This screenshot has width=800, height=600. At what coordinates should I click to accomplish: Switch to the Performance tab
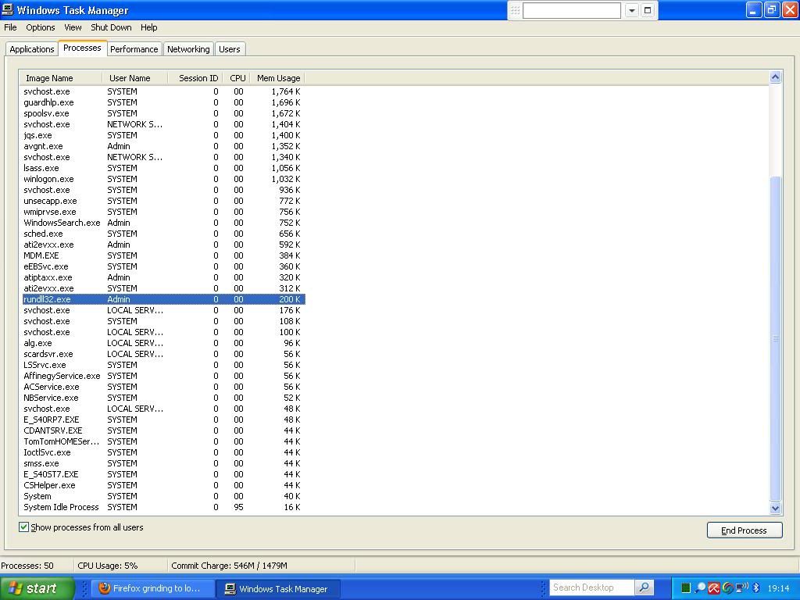coord(134,49)
